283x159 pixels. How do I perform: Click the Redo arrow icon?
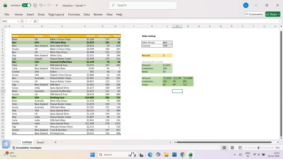click(49, 5)
